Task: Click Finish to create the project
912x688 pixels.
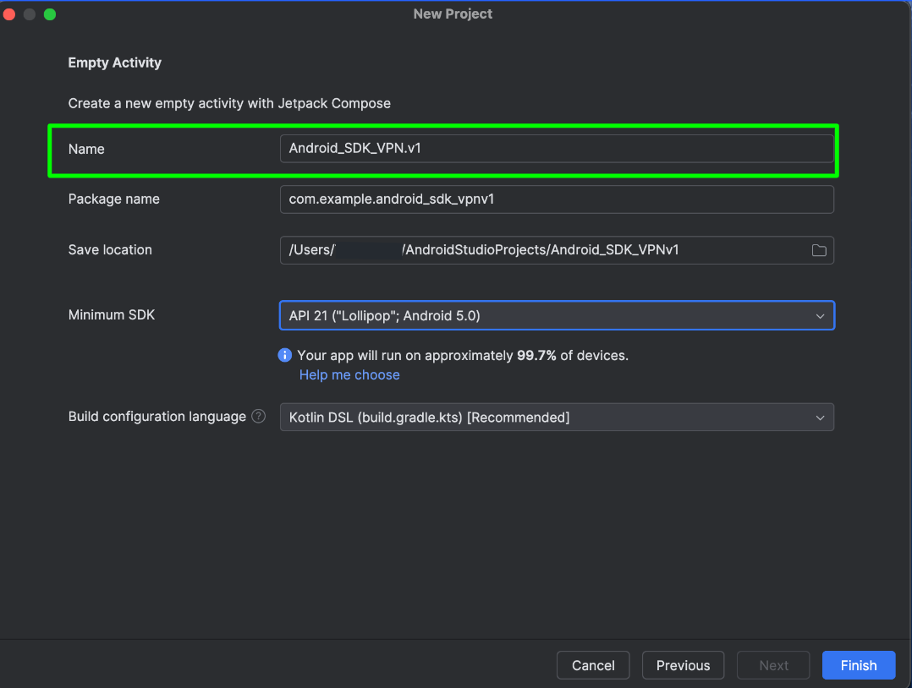Action: pyautogui.click(x=858, y=665)
